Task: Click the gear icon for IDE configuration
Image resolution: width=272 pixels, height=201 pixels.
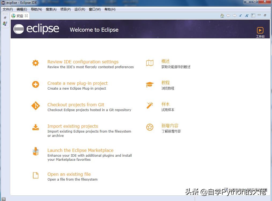Action: point(36,63)
